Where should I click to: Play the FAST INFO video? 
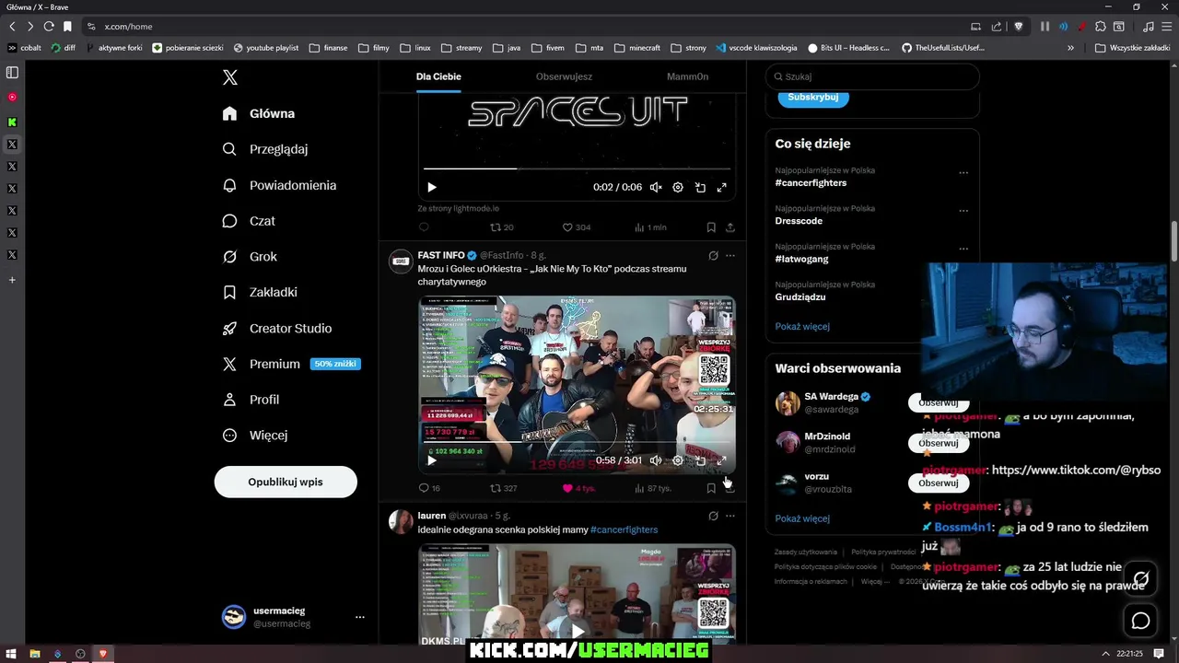tap(431, 460)
